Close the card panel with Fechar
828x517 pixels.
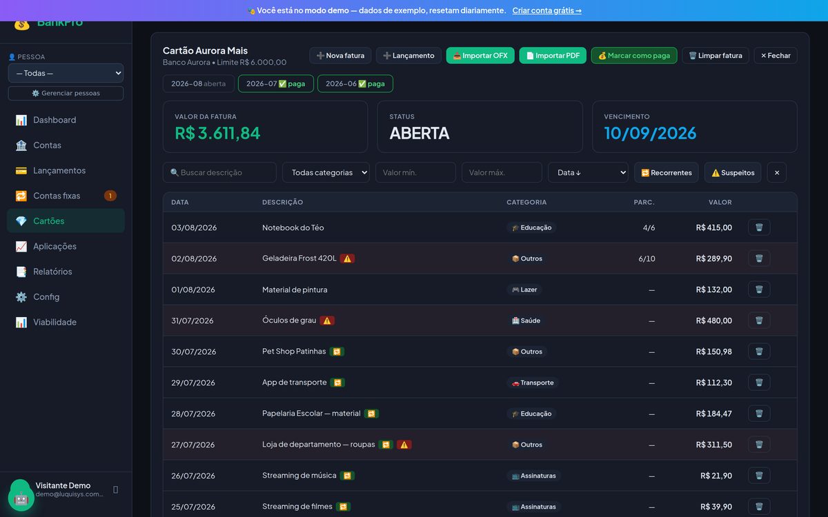776,55
